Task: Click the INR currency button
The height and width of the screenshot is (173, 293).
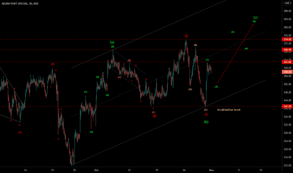Action: (x=287, y=3)
